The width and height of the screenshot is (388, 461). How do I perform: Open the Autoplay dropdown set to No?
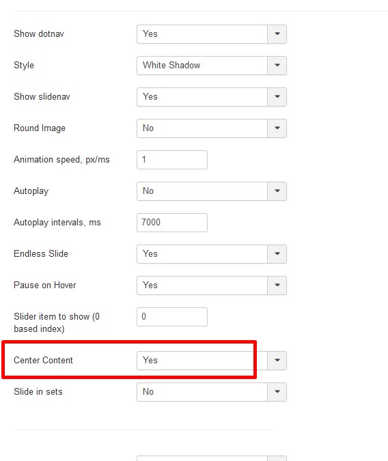[212, 191]
